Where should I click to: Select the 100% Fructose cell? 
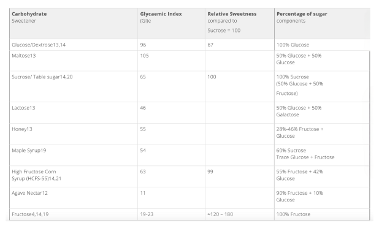pos(322,214)
